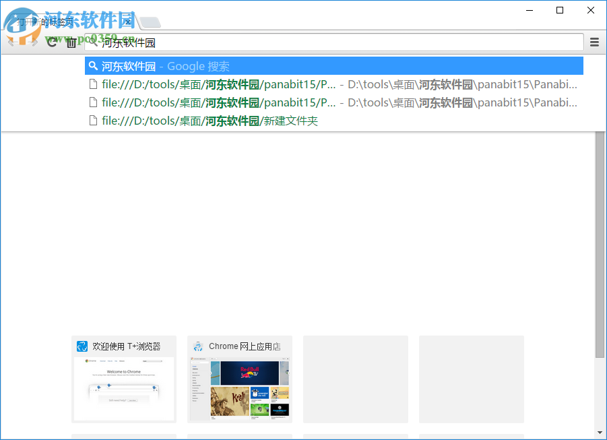Close the 打开新的标签页 tab
The width and height of the screenshot is (607, 440).
pos(127,22)
